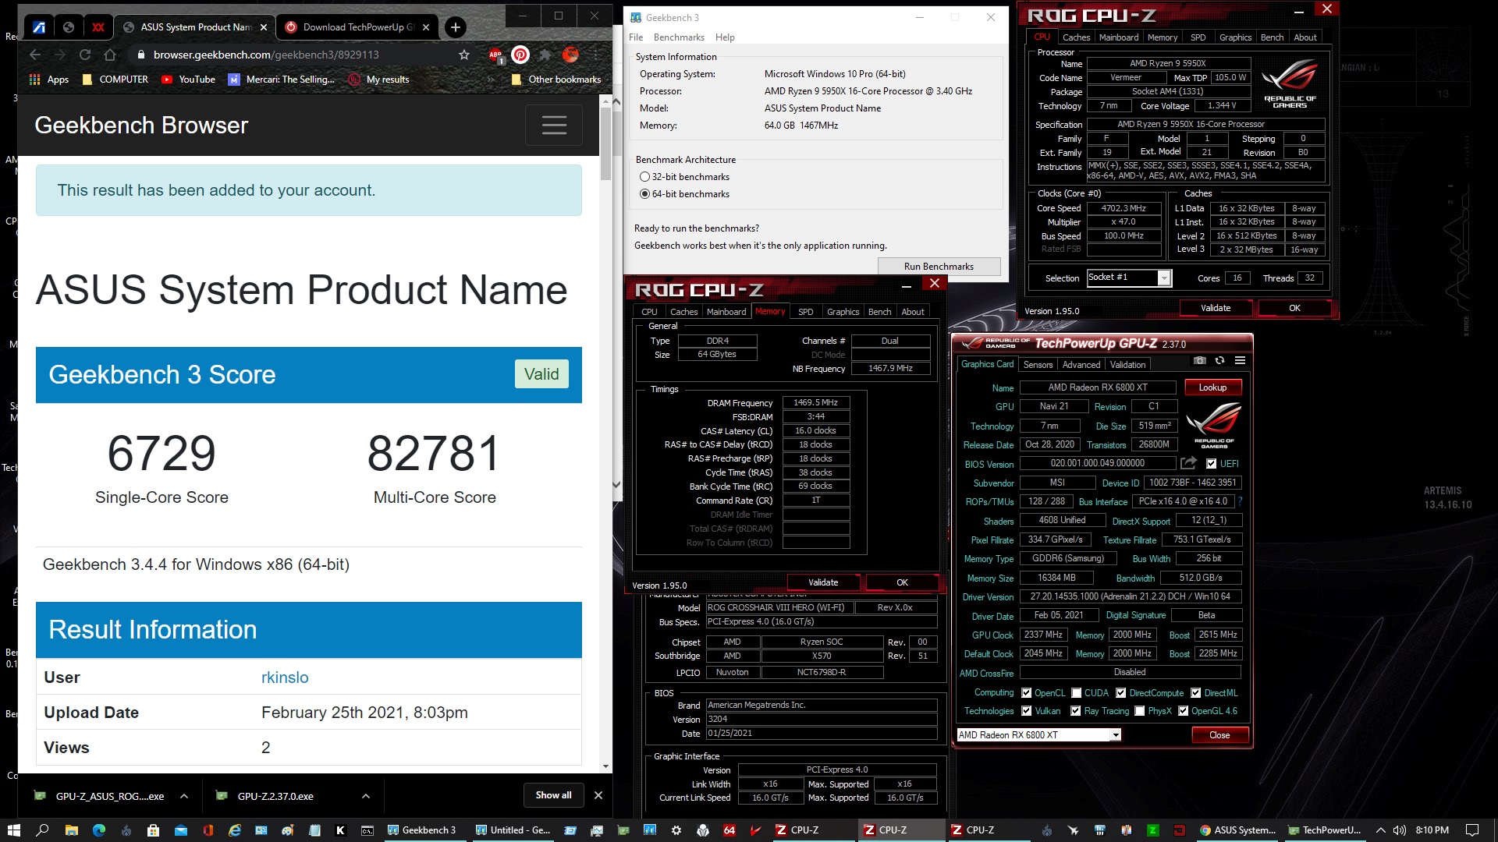Expand options for GPU-Z_ASUS_ROG download

(184, 796)
